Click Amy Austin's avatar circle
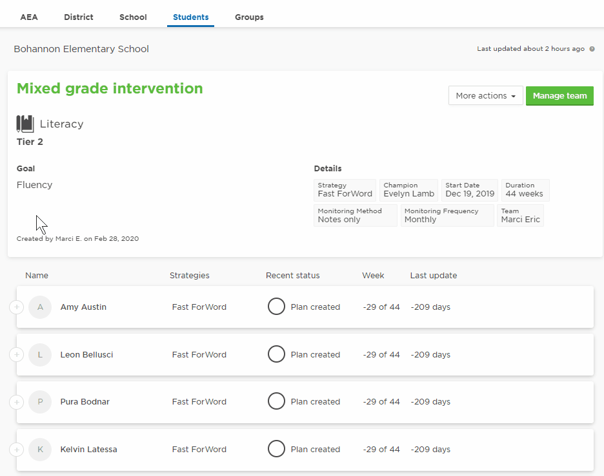604x476 pixels. [x=40, y=307]
